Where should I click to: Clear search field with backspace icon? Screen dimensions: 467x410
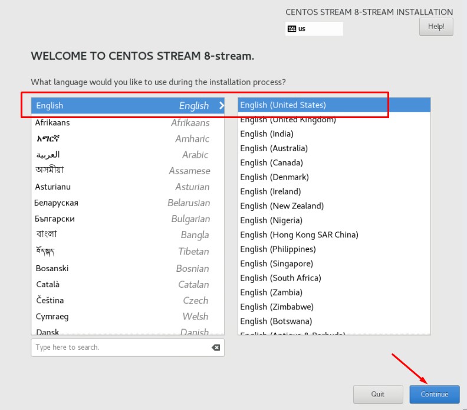tap(216, 347)
